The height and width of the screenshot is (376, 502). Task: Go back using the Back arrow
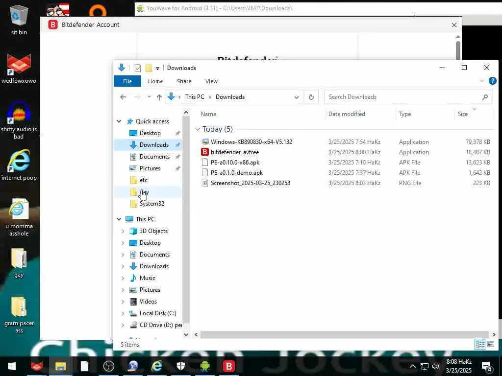click(x=123, y=97)
